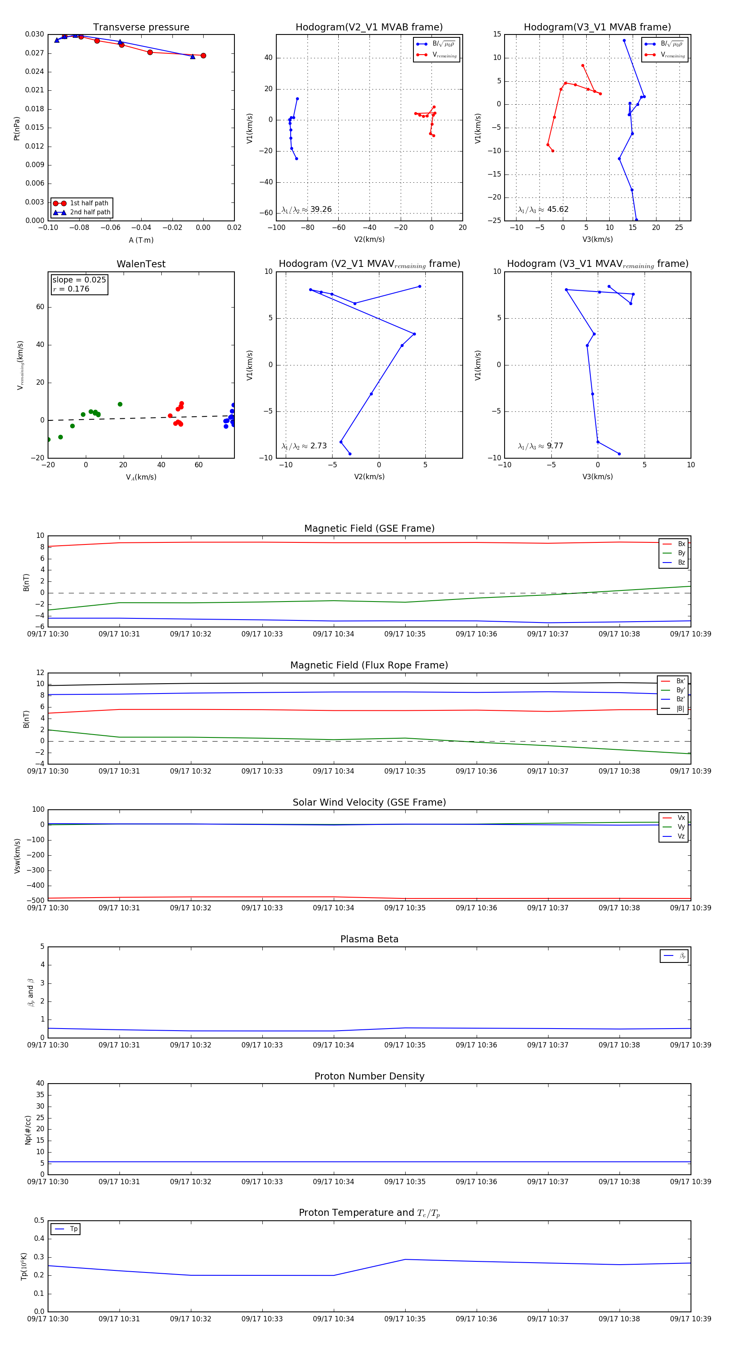The width and height of the screenshot is (739, 1355).
Task: Click the 'V2(km/s)' x-axis label of V2_V1 MVAB hodogram
Action: 369,240
